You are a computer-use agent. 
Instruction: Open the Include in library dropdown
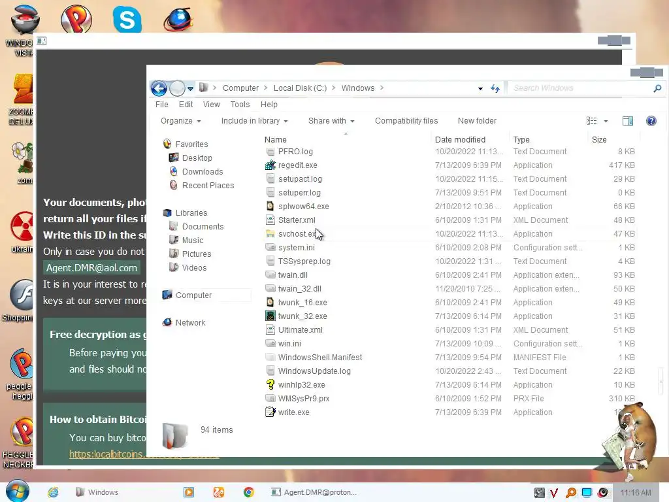pos(254,121)
